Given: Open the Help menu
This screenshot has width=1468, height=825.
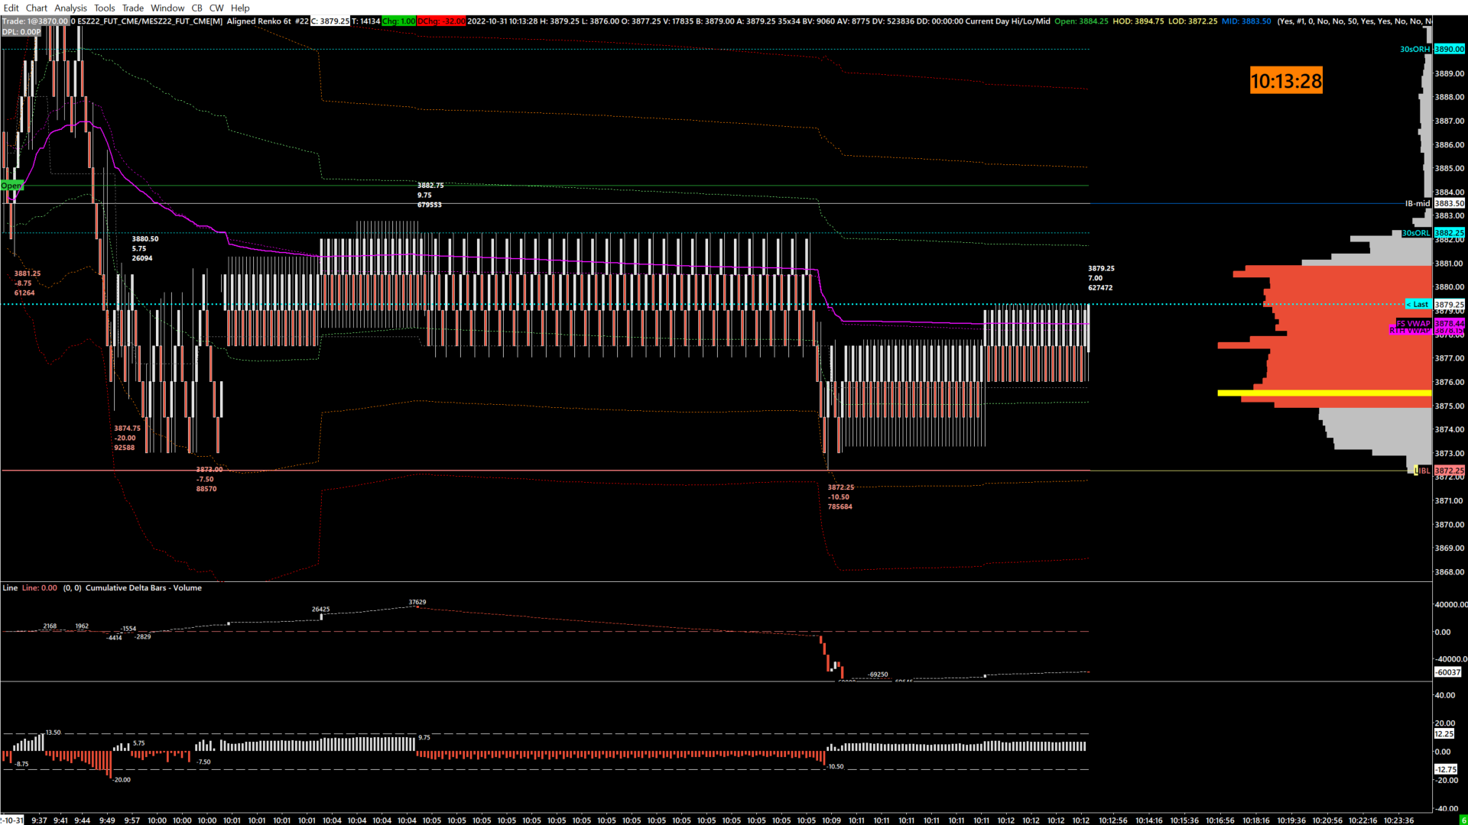Looking at the screenshot, I should pos(240,8).
